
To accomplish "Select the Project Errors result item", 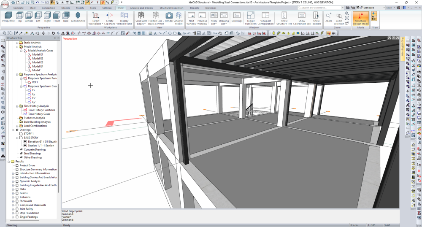I will point(27,165).
